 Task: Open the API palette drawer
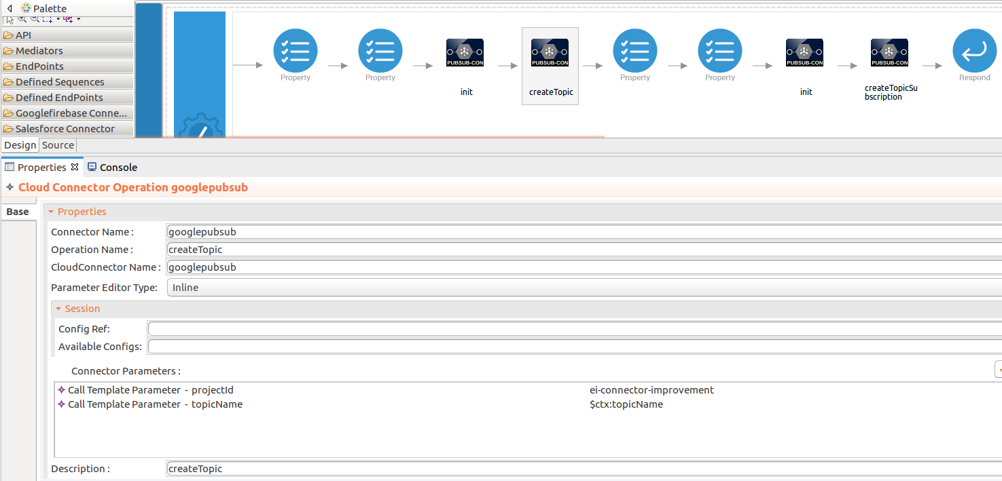click(67, 35)
